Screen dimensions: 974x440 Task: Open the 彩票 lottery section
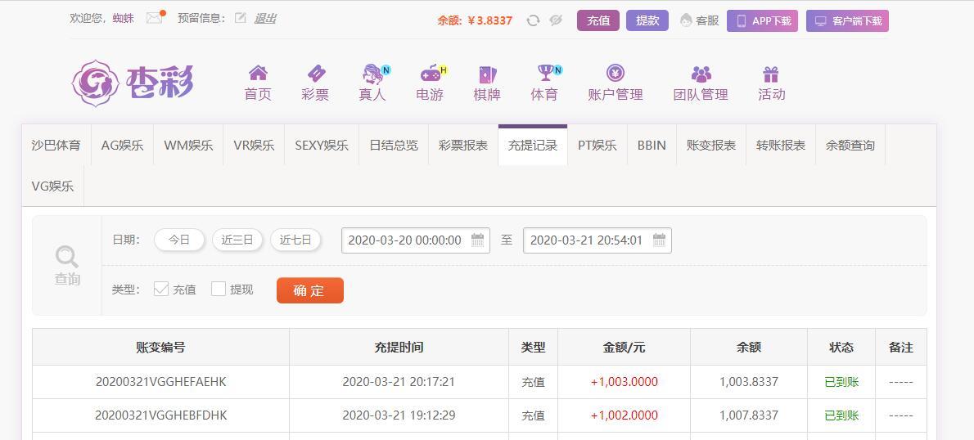(316, 83)
